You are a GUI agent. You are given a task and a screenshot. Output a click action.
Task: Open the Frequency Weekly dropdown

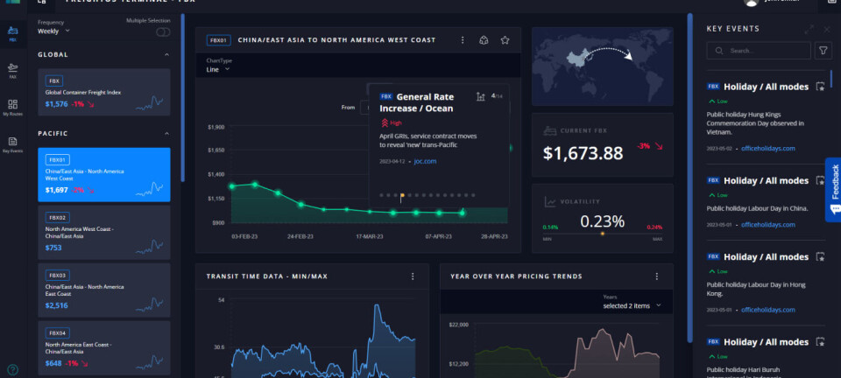point(53,31)
